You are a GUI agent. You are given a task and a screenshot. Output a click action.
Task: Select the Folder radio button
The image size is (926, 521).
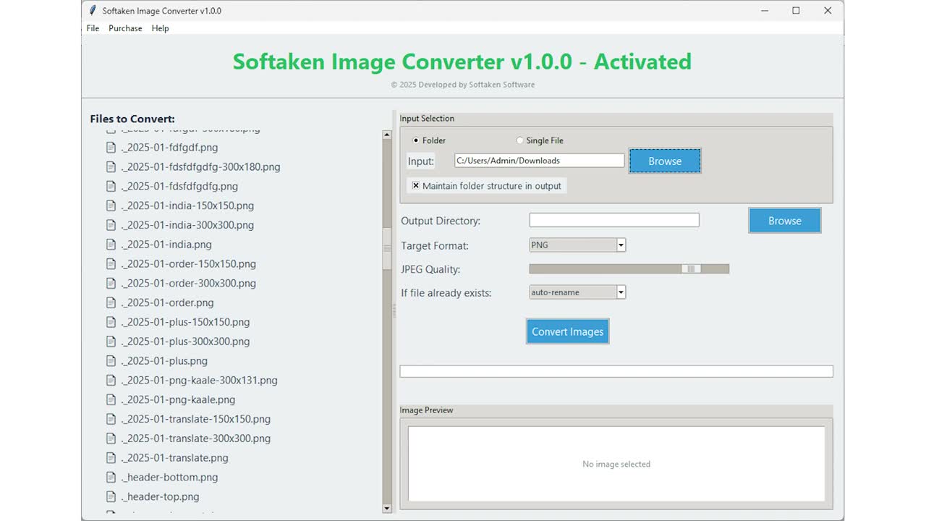click(415, 140)
